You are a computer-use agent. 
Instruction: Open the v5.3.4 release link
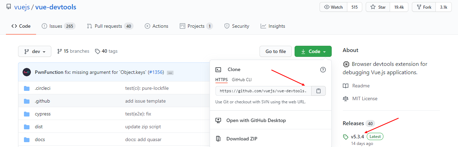point(357,137)
